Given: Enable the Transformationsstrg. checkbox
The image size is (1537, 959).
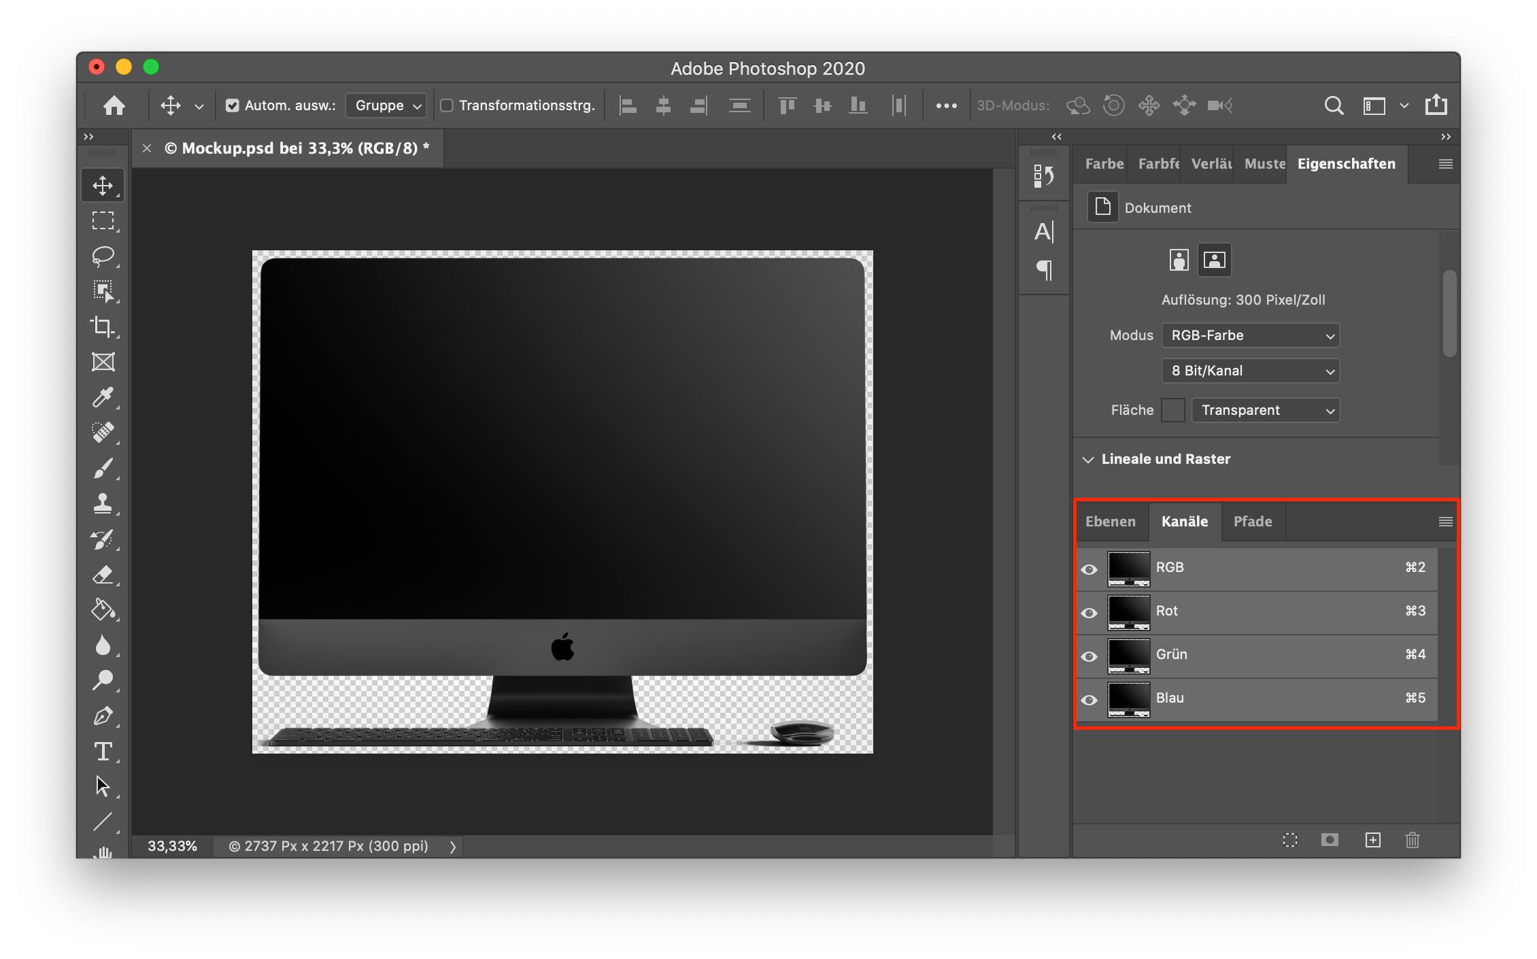Looking at the screenshot, I should pyautogui.click(x=447, y=105).
